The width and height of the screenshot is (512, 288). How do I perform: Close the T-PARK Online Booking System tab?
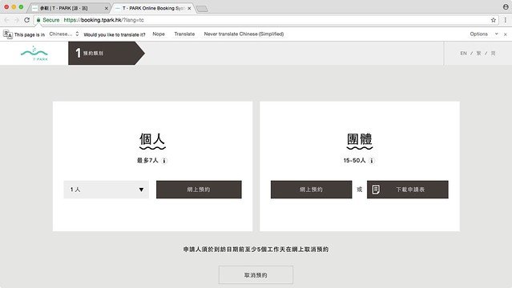click(x=189, y=8)
